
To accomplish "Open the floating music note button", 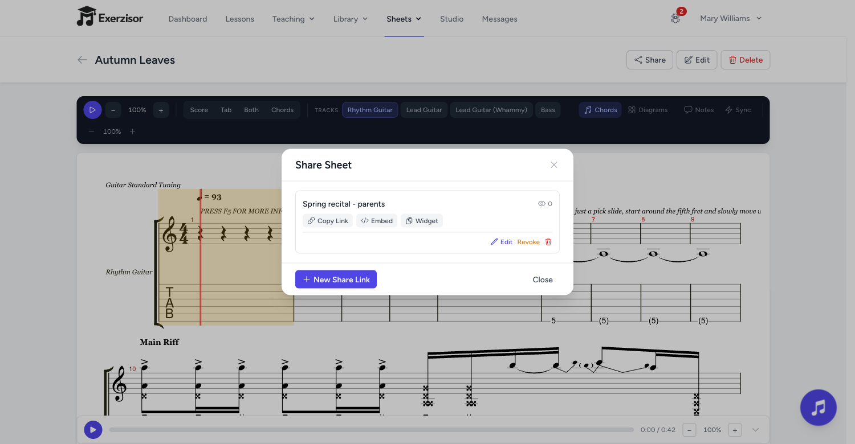I will [819, 408].
